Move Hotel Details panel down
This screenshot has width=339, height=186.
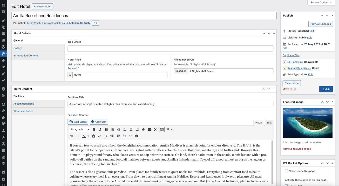coord(269,33)
